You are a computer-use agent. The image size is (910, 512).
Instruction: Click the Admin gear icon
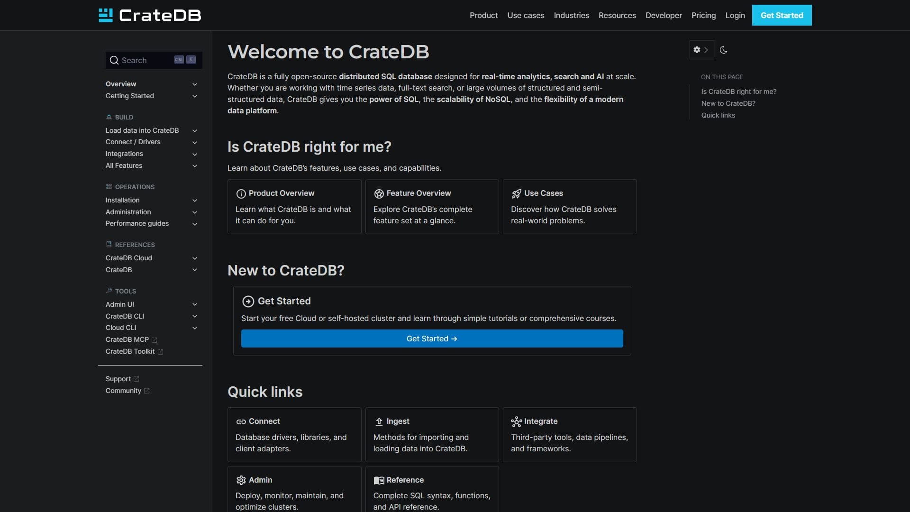pos(241,480)
